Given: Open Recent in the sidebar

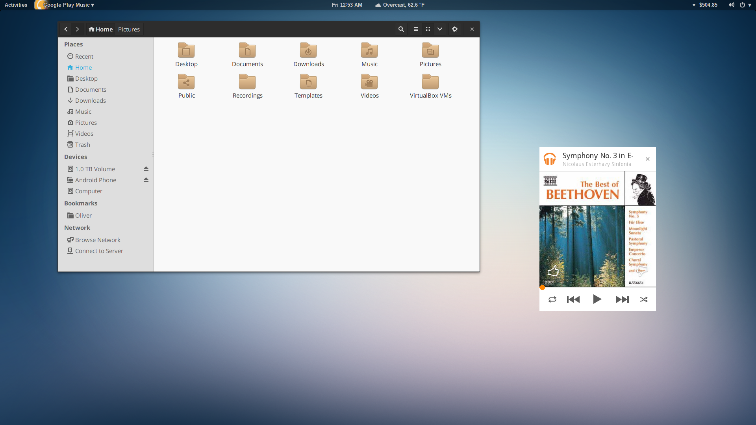Looking at the screenshot, I should click(x=106, y=56).
